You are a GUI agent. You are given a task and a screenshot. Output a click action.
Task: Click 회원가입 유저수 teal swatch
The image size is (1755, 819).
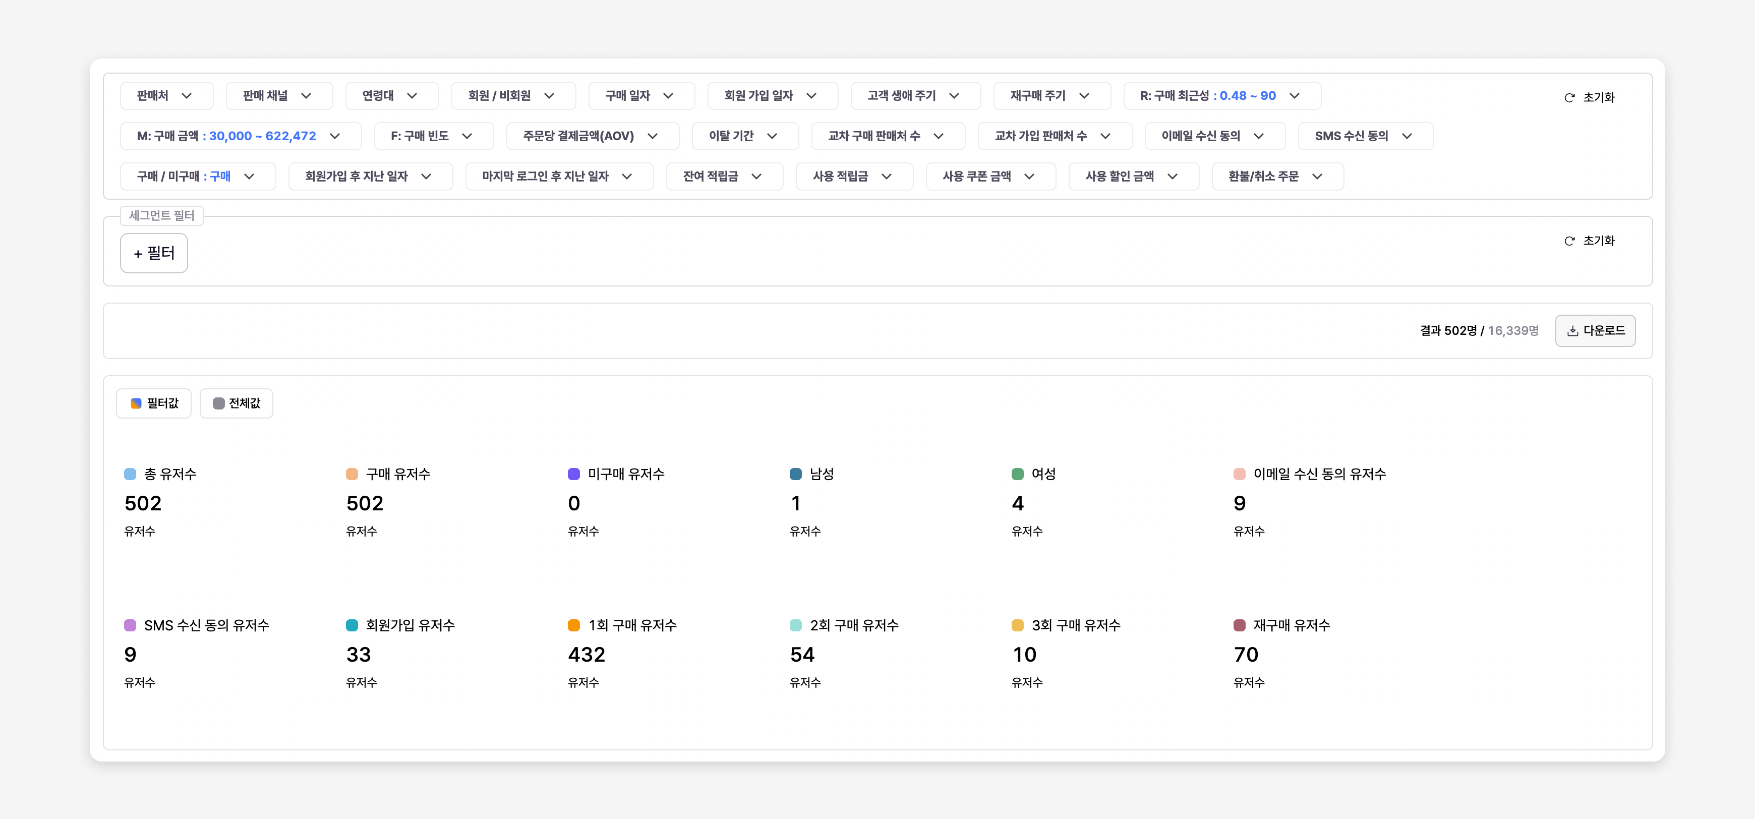(x=352, y=625)
